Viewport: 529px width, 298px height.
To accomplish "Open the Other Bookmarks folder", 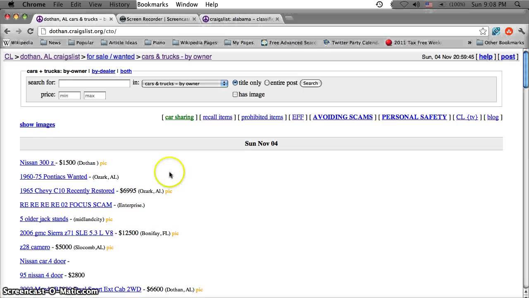I will tap(500, 43).
